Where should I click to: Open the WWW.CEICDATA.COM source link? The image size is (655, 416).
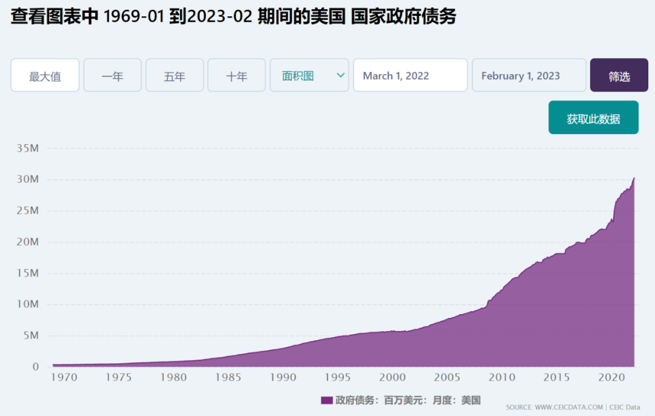(x=569, y=408)
